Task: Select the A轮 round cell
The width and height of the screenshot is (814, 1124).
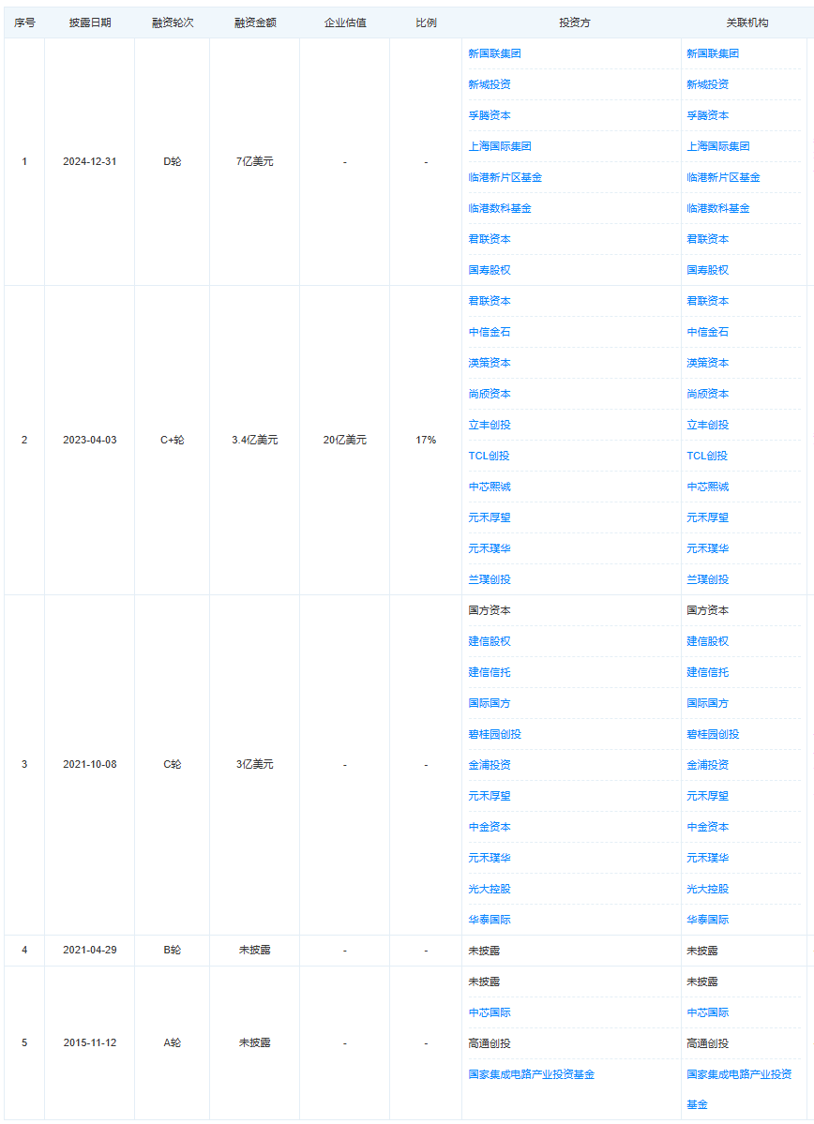Action: pyautogui.click(x=173, y=1043)
